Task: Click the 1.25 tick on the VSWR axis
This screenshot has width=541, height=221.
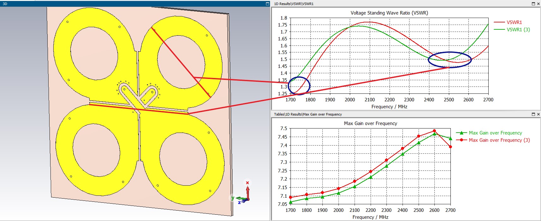Action: pyautogui.click(x=283, y=94)
